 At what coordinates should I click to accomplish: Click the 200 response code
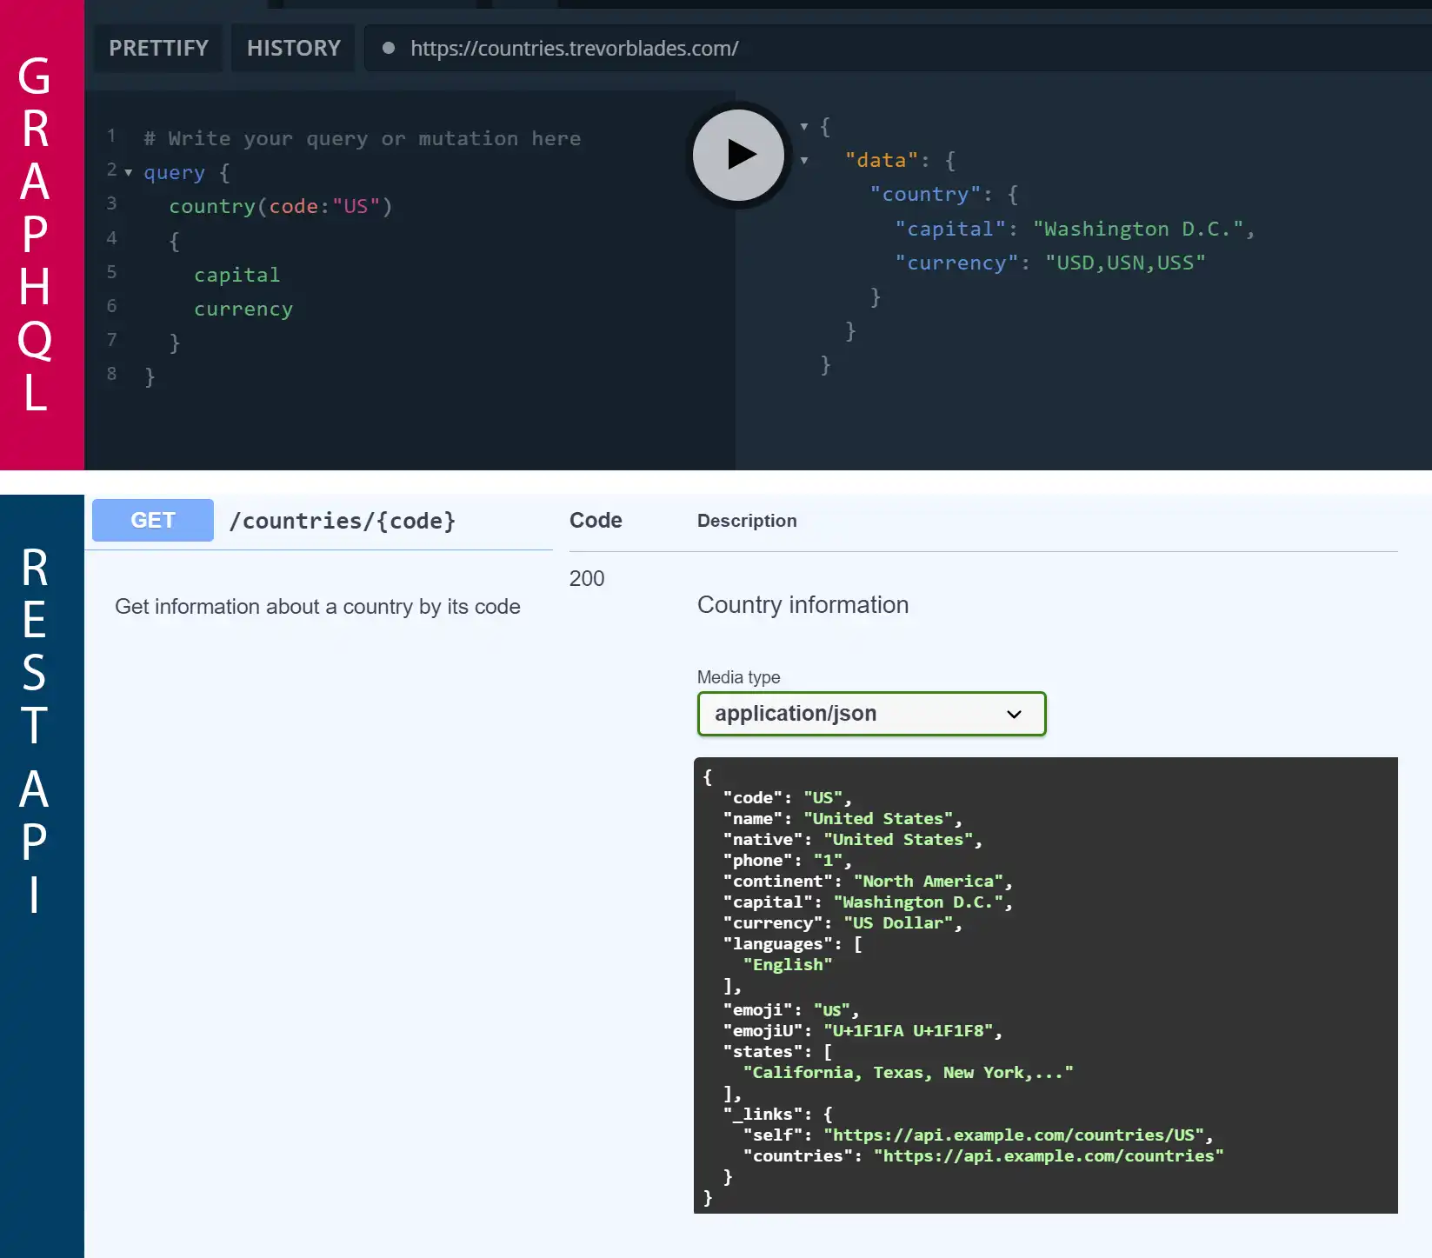click(x=587, y=578)
